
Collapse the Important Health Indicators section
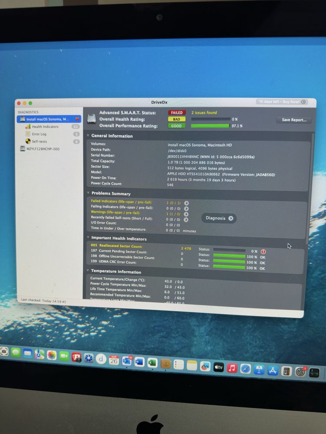point(88,237)
